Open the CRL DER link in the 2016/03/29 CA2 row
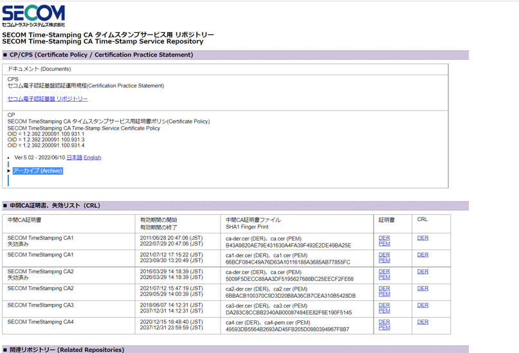 (423, 271)
